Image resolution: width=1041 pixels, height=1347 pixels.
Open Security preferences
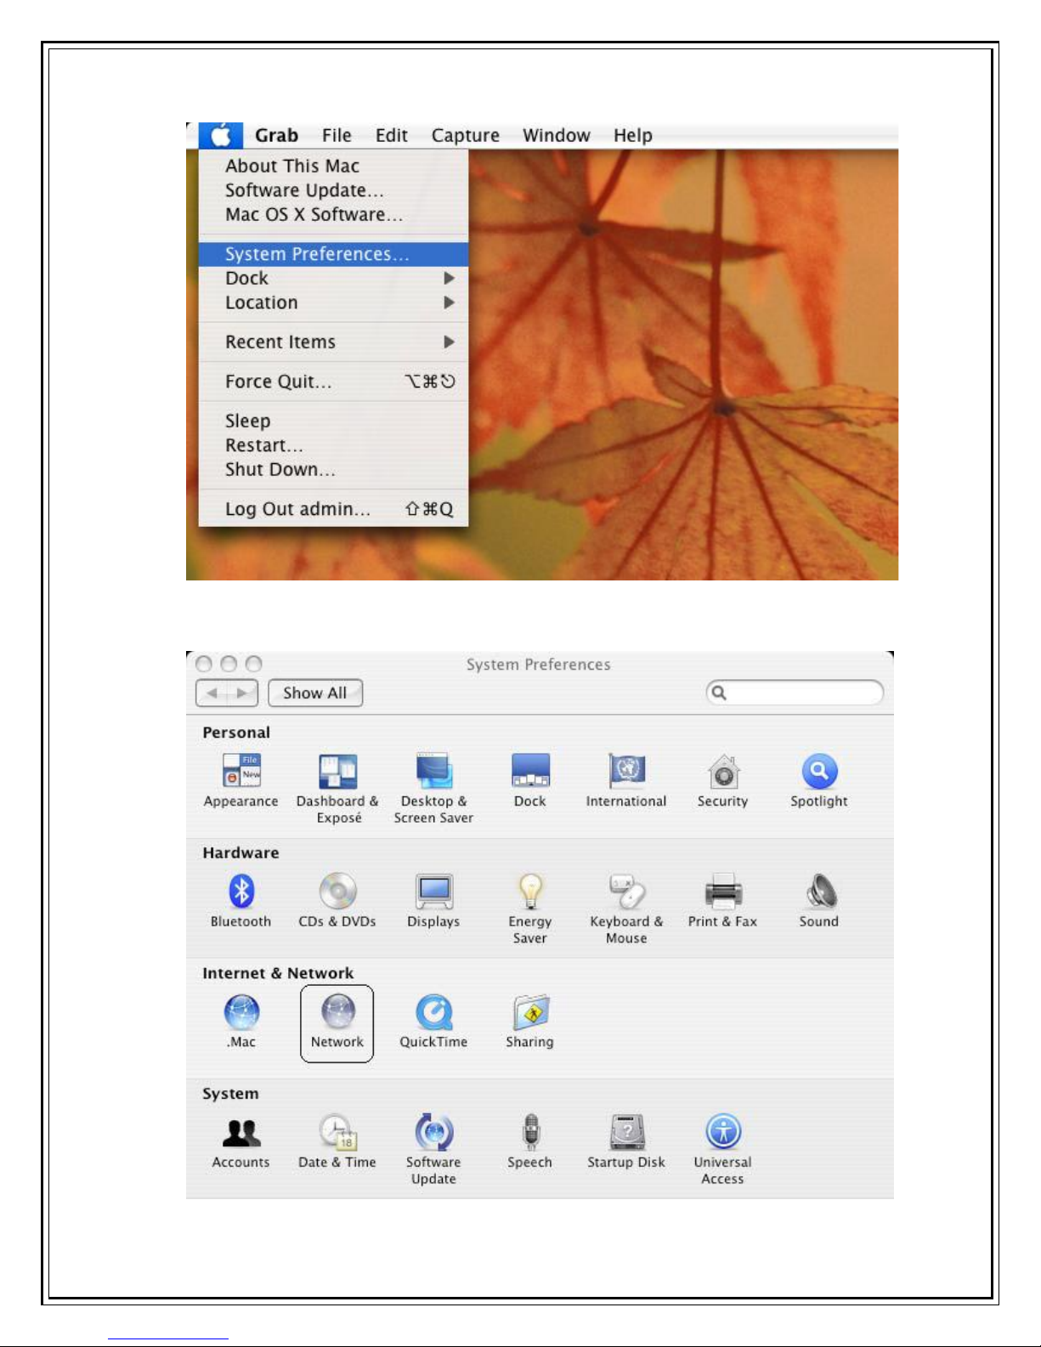tap(723, 780)
